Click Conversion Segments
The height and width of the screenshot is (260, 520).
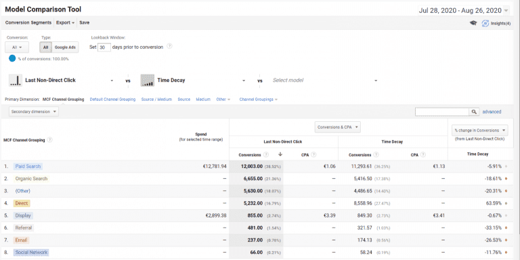(x=28, y=23)
